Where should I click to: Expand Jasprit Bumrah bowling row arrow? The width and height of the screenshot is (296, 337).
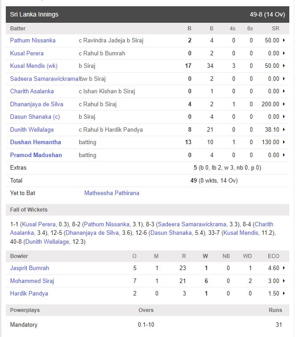284,268
